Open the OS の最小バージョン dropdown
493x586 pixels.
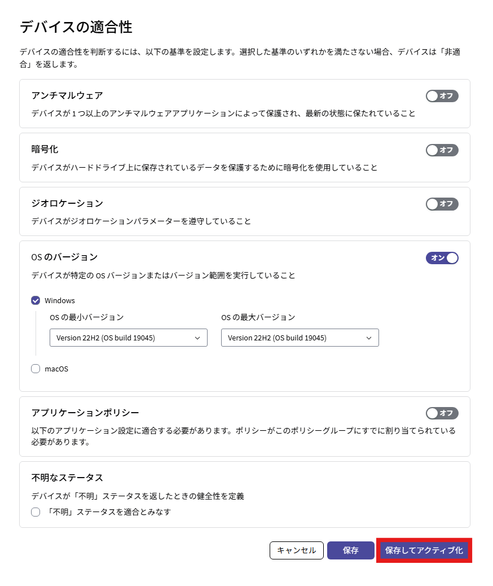(129, 338)
